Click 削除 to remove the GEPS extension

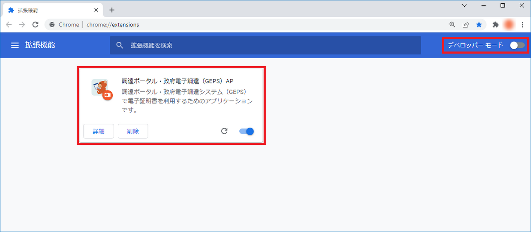(133, 131)
